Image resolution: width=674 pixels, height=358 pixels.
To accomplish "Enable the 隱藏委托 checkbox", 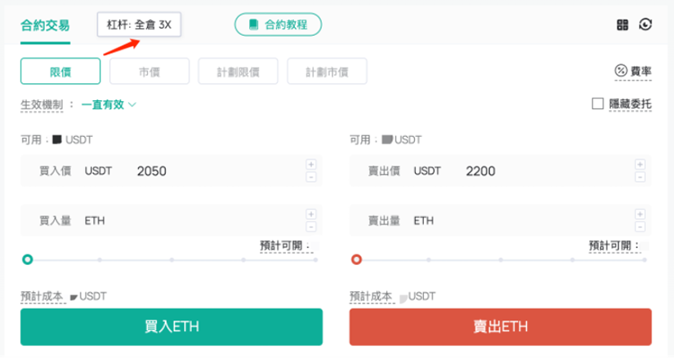I will (x=597, y=104).
